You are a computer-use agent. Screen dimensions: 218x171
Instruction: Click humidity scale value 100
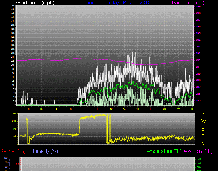(x=6, y=158)
